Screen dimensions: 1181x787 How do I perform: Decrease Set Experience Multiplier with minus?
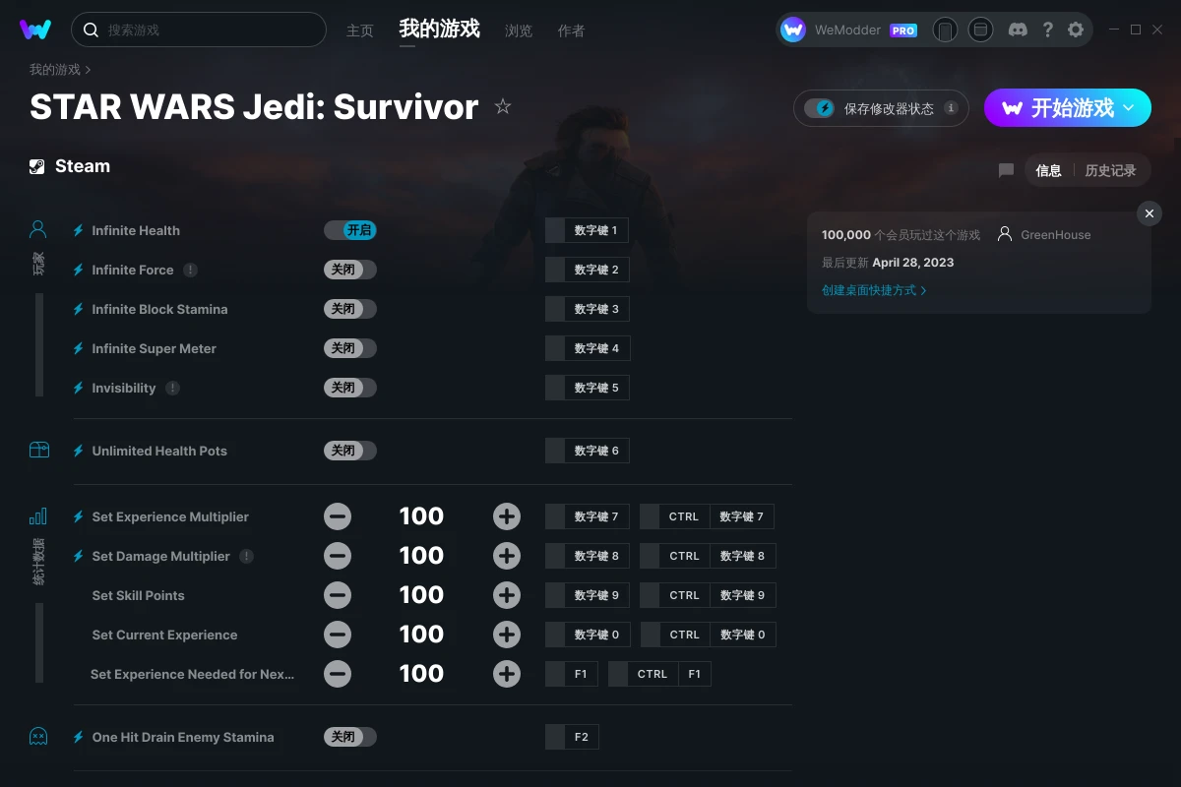click(338, 516)
